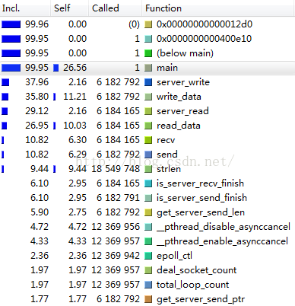Click the yellow icon beside get_server_send_len
The height and width of the screenshot is (306, 295).
[148, 212]
